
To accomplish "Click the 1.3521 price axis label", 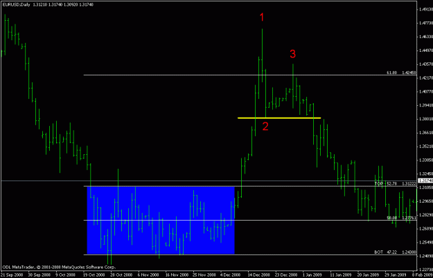I will pos(426,147).
